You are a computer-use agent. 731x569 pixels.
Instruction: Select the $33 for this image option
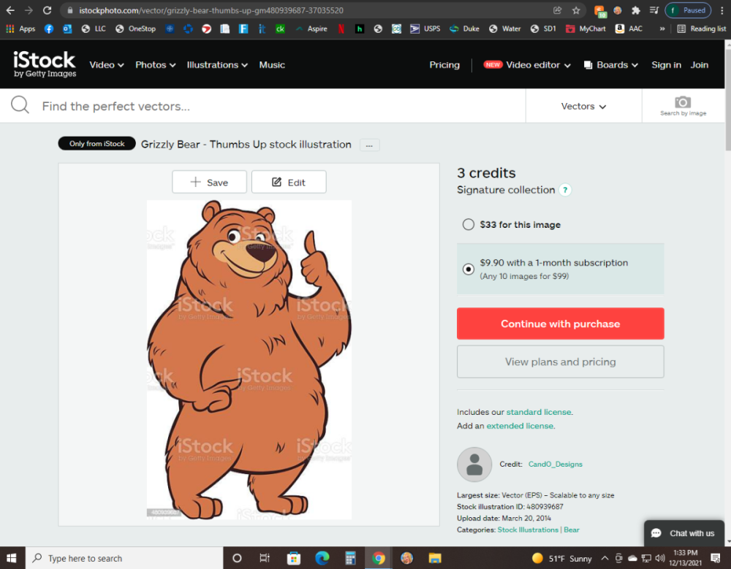click(x=469, y=225)
